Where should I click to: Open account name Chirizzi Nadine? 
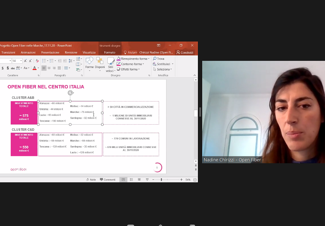click(156, 52)
